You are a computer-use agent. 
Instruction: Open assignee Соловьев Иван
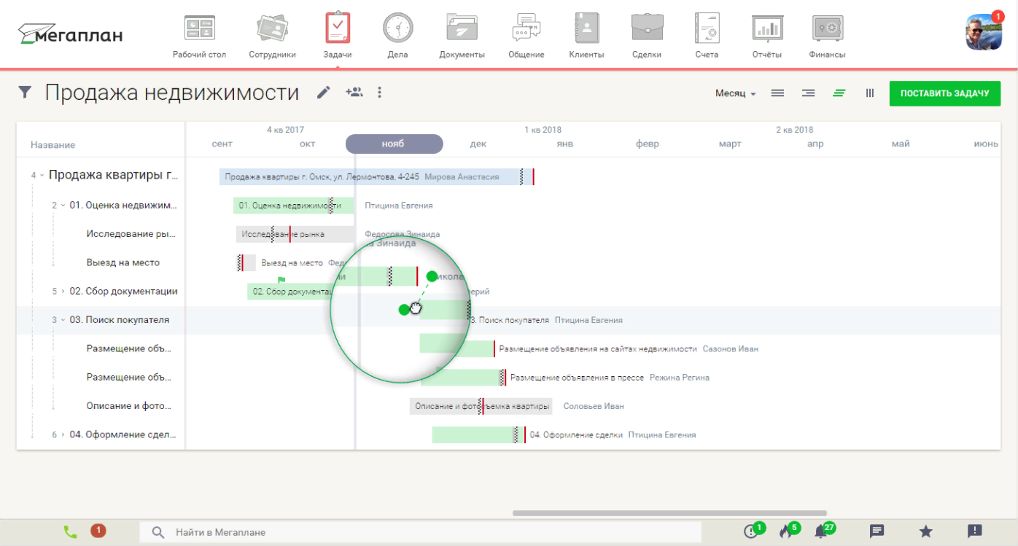(594, 406)
